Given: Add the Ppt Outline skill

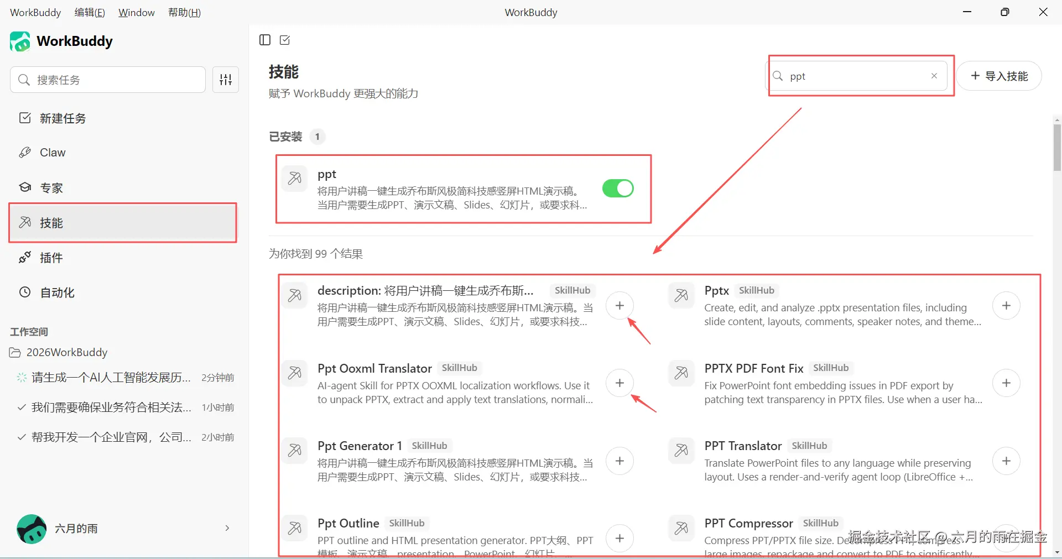Looking at the screenshot, I should (619, 539).
